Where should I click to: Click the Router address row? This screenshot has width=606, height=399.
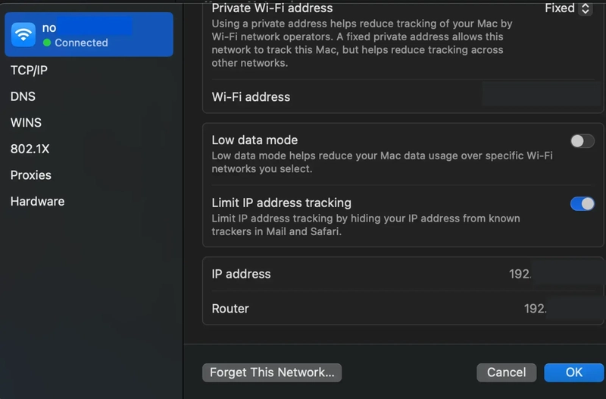(x=403, y=309)
